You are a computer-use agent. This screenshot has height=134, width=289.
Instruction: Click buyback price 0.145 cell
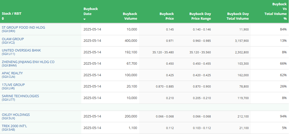pyautogui.click(x=170, y=29)
